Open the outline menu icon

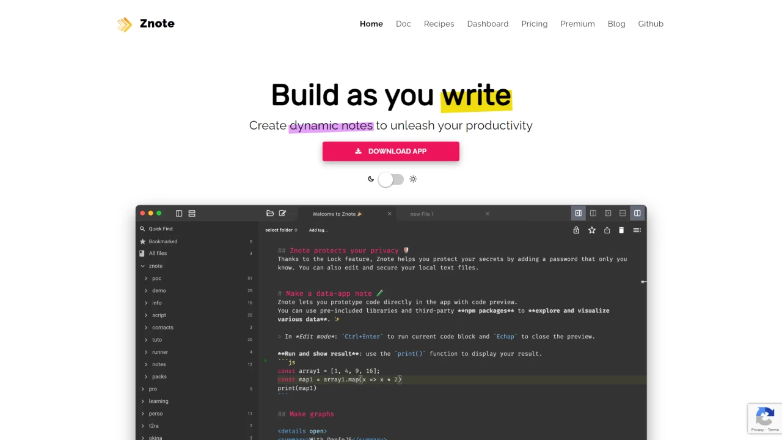pos(637,230)
